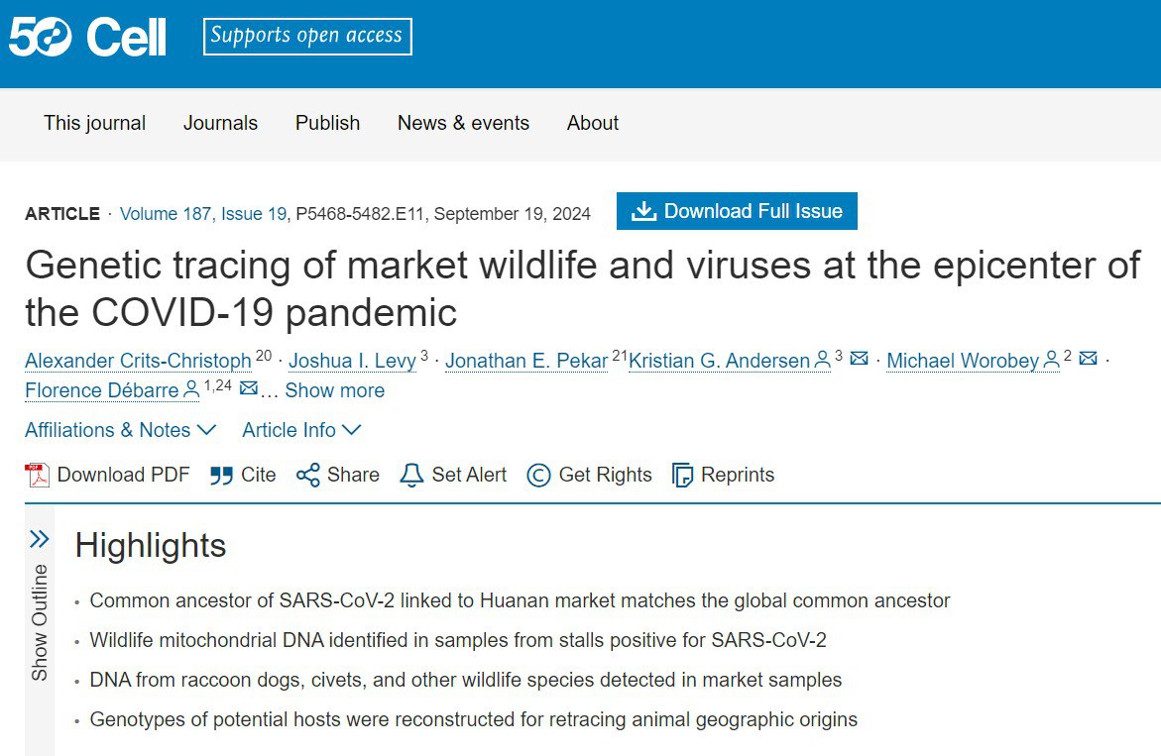This screenshot has height=756, width=1161.
Task: Click the Supports open access badge
Action: pos(307,37)
